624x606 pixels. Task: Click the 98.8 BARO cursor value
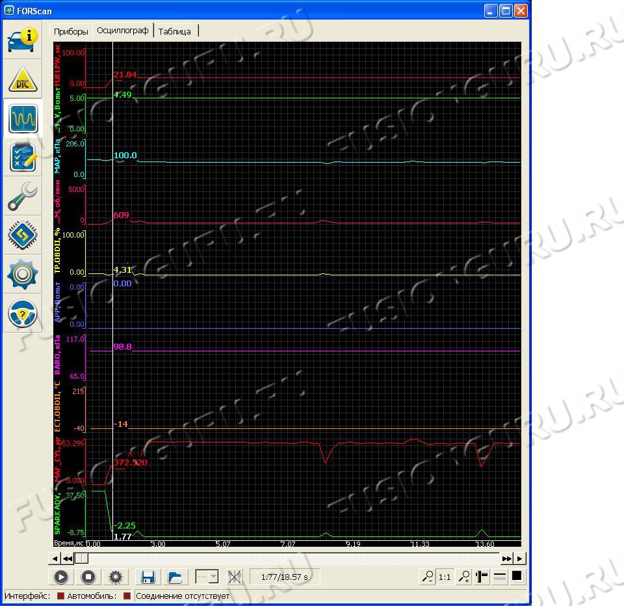(x=123, y=347)
